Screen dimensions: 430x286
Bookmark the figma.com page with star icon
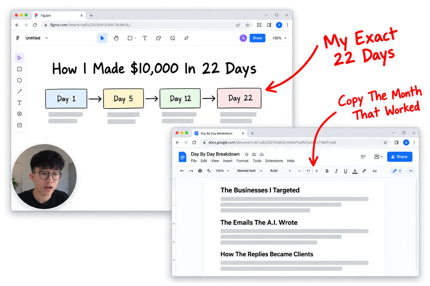pyautogui.click(x=247, y=25)
